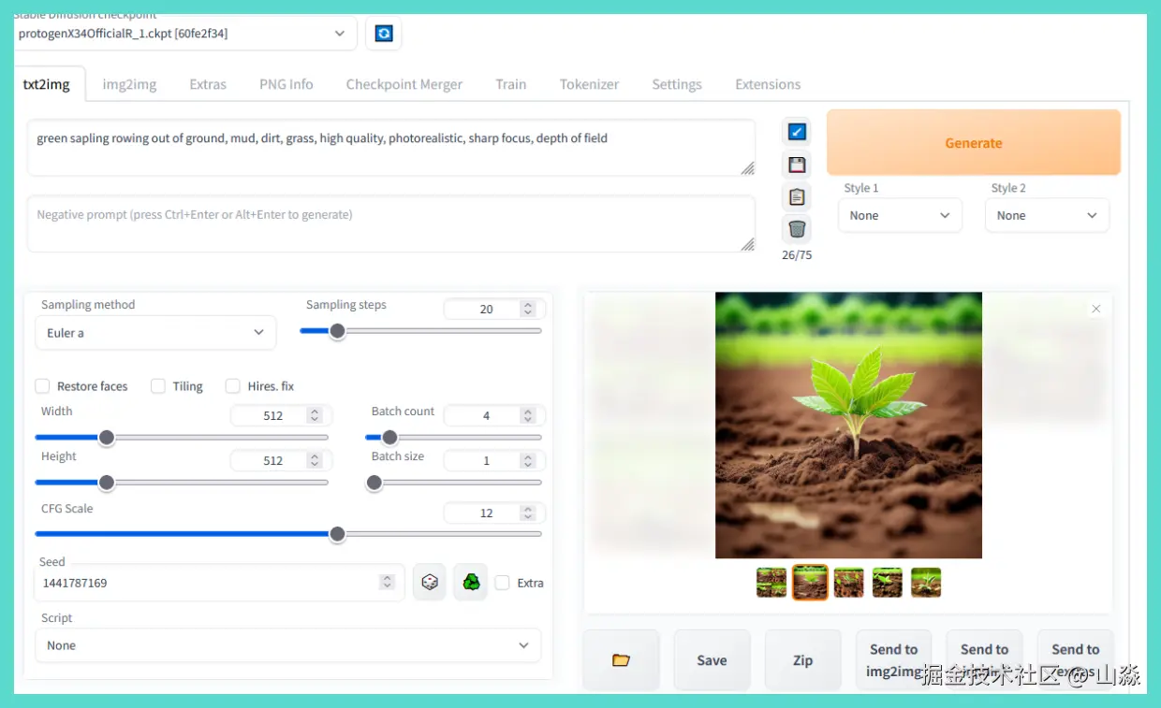Click Send to img2img button

pos(893,660)
